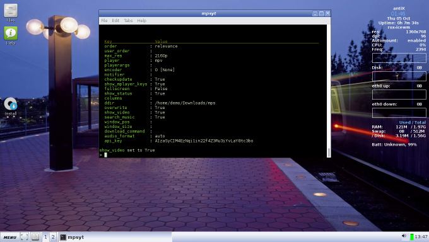Image resolution: width=429 pixels, height=242 pixels.
Task: Click the volume speaker tray icon
Action: tap(404, 236)
